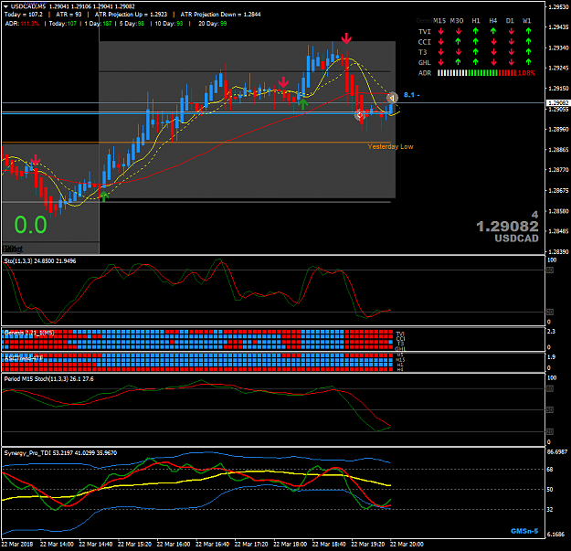
Task: Select the price marker circle next to 8.1
Action: 392,98
